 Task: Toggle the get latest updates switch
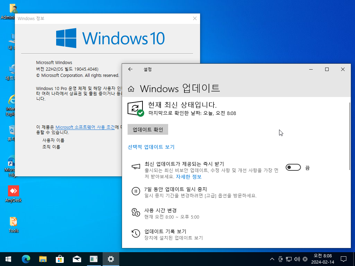coord(293,167)
